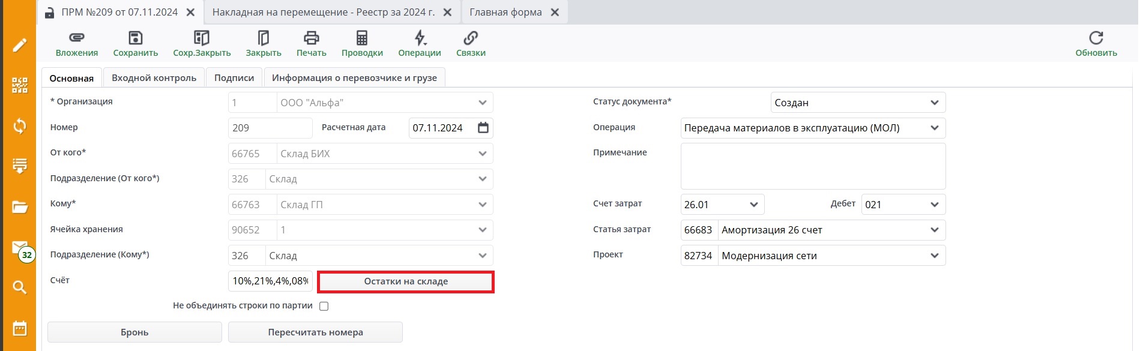Click the Операции lightning icon
The image size is (1140, 351).
pos(420,38)
